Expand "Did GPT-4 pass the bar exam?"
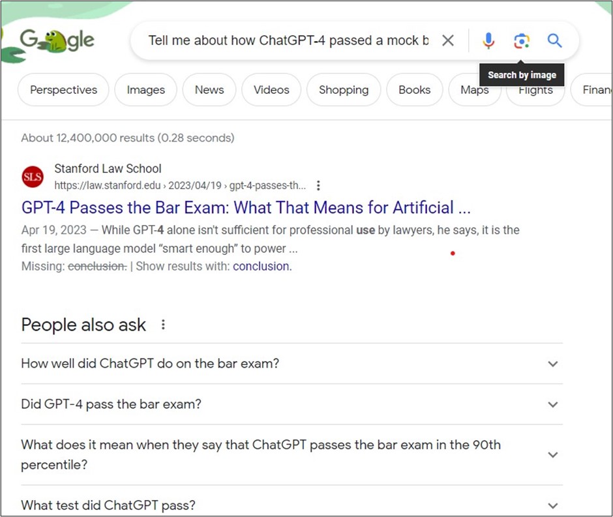The image size is (613, 517). (x=553, y=404)
